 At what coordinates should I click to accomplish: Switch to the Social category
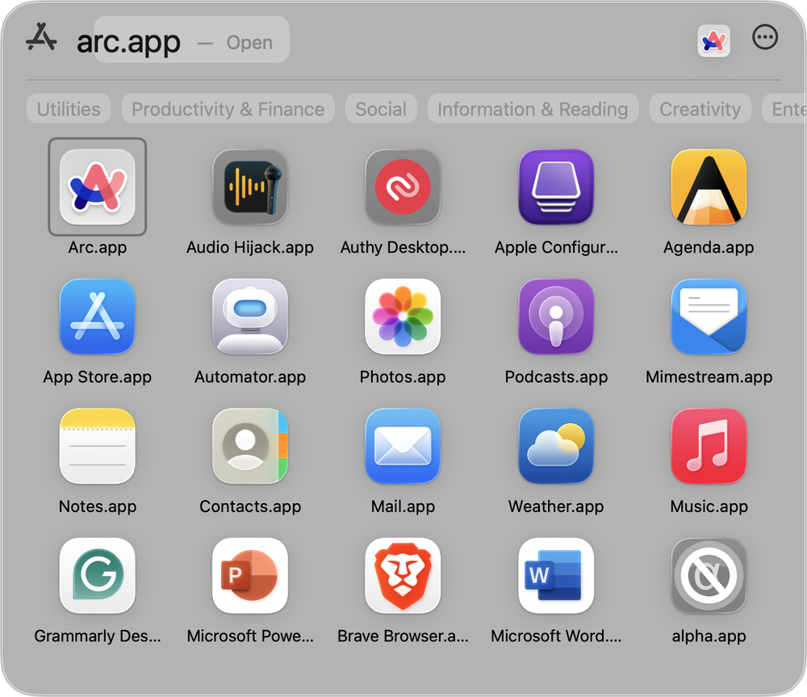pos(381,109)
